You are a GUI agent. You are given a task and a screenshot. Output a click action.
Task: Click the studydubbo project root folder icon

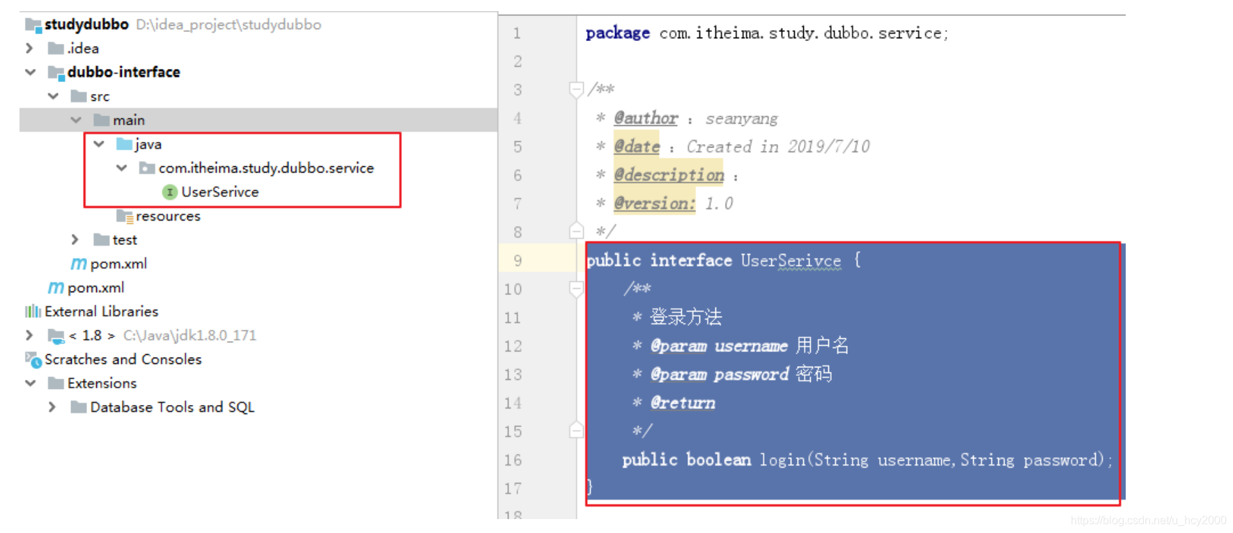pos(33,25)
